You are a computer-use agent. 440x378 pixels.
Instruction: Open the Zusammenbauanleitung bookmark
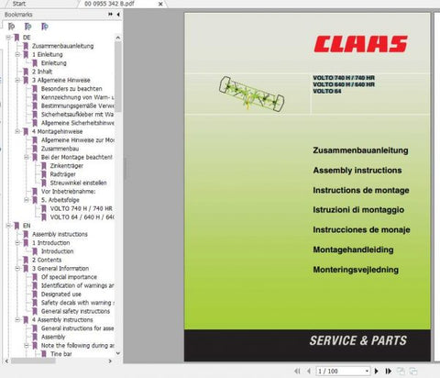coord(63,46)
